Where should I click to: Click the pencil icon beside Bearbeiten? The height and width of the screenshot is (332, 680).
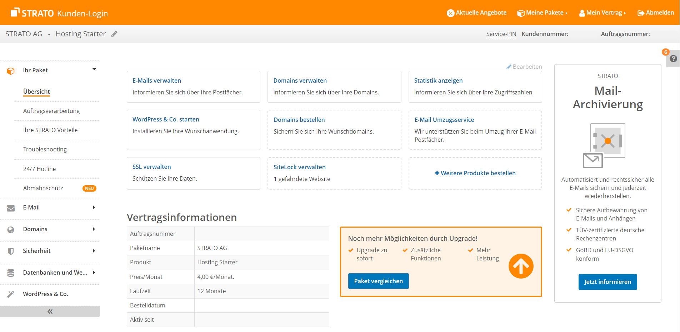coord(509,67)
